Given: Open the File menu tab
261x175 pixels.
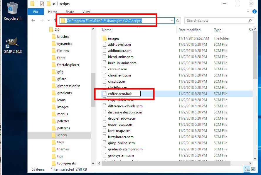Looking at the screenshot, I should (36, 12).
